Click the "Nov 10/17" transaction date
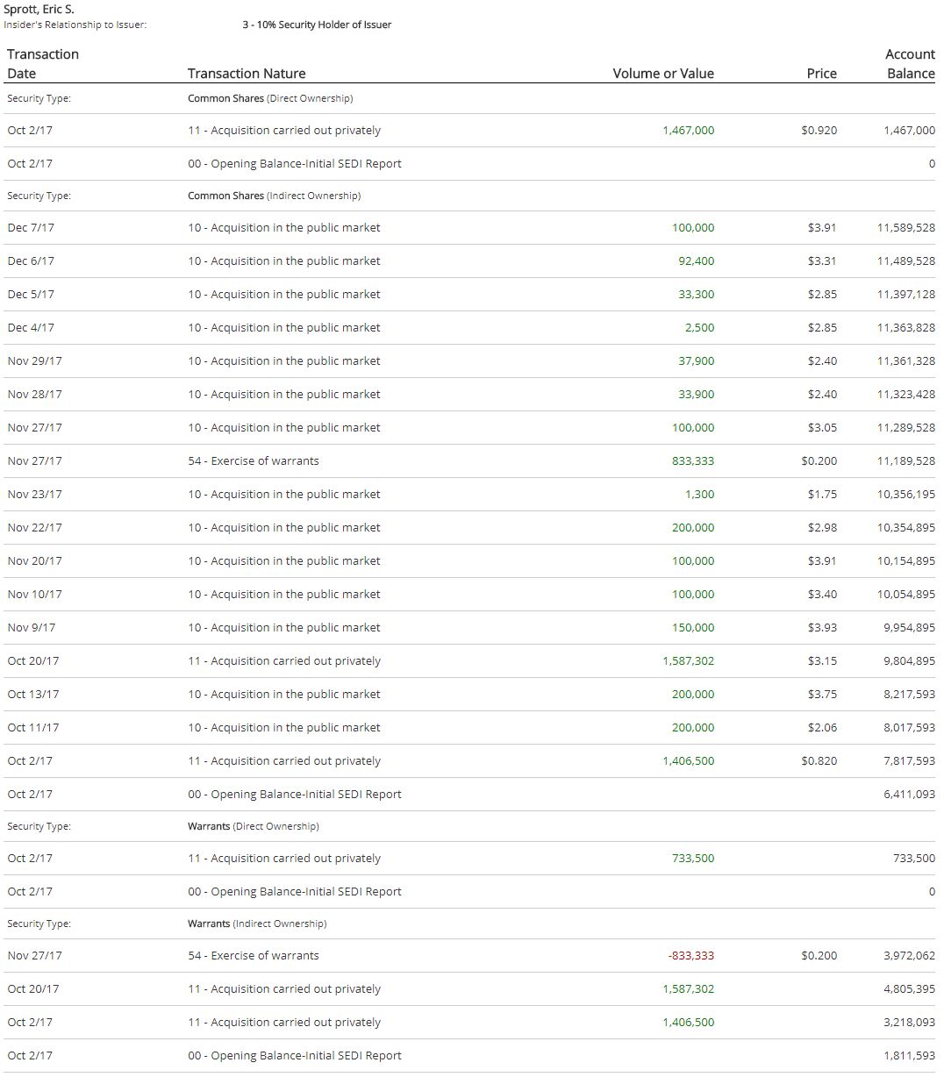The width and height of the screenshot is (944, 1077). pos(34,595)
